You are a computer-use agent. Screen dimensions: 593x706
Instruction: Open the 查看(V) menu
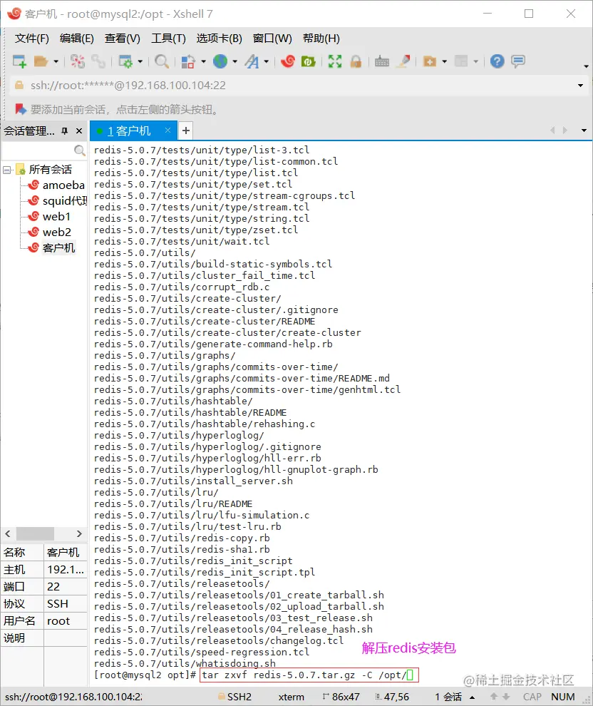tap(123, 39)
